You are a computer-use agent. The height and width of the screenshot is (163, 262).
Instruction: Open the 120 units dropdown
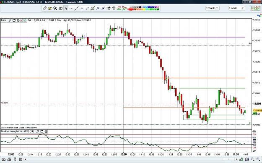click(x=212, y=8)
